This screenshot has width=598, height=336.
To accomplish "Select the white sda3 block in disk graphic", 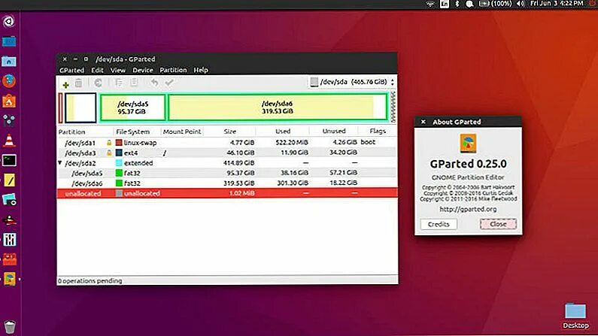I will 80,107.
